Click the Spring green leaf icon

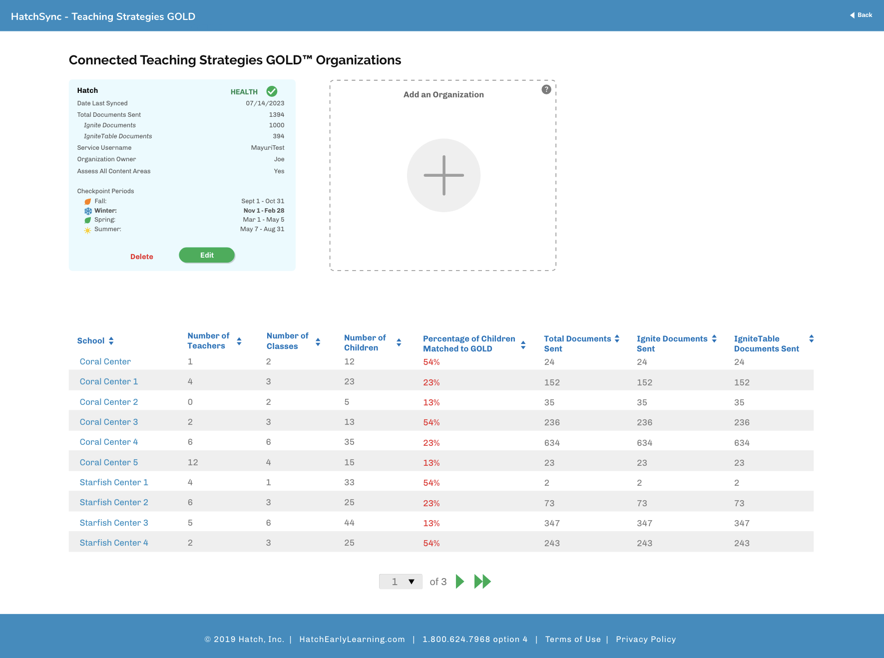(88, 220)
